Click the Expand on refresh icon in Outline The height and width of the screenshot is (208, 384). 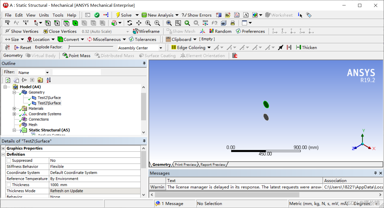[x=32, y=80]
